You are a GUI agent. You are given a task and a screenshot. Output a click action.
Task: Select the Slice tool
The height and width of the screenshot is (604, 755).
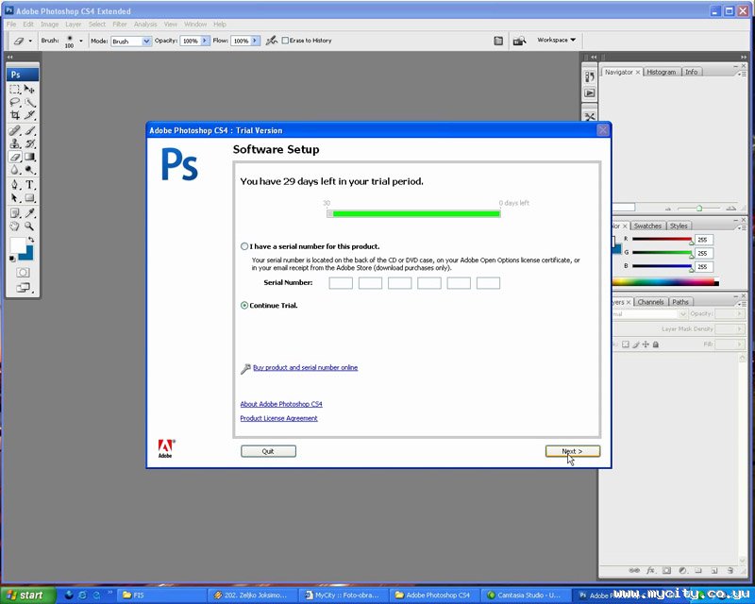click(29, 114)
